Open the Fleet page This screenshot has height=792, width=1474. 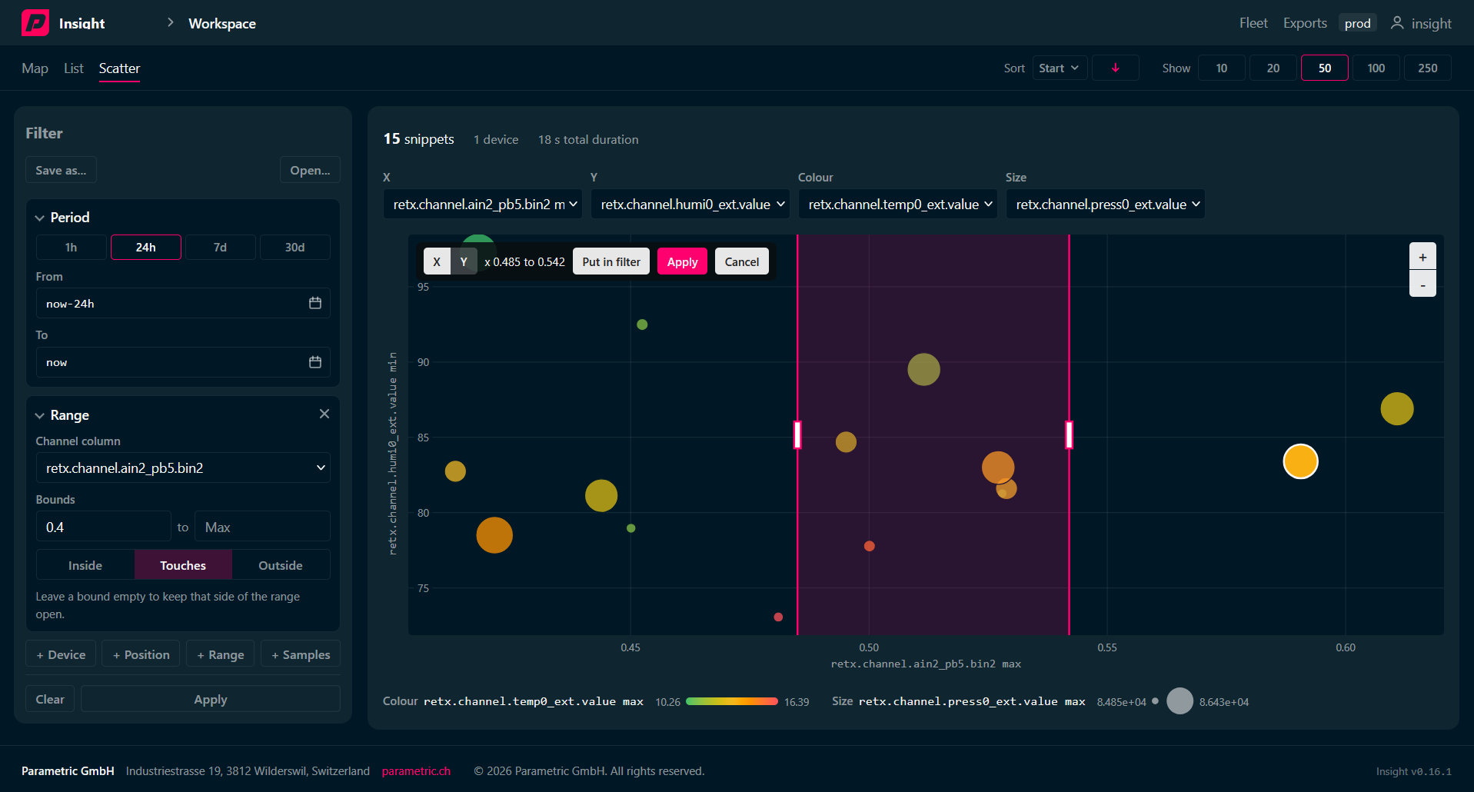click(1253, 23)
